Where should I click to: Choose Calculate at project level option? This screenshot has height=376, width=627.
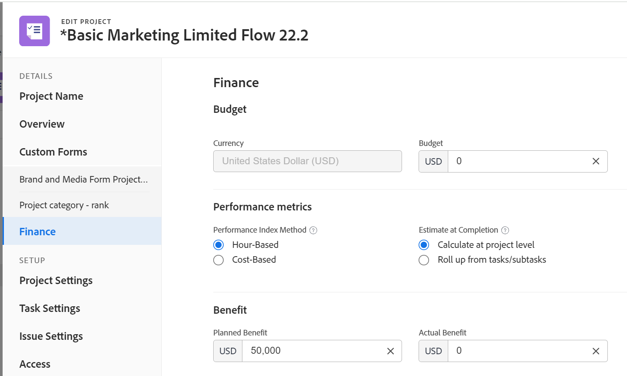coord(424,245)
